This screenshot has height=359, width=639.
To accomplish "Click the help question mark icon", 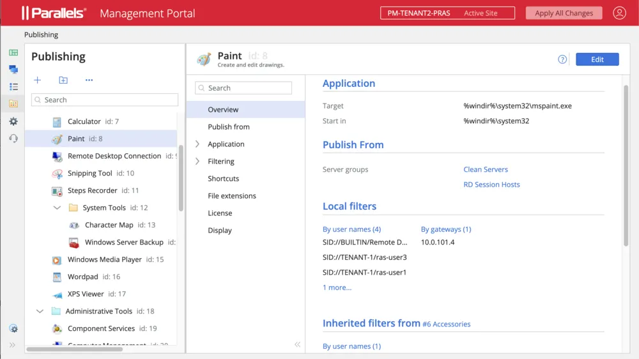I will [562, 59].
